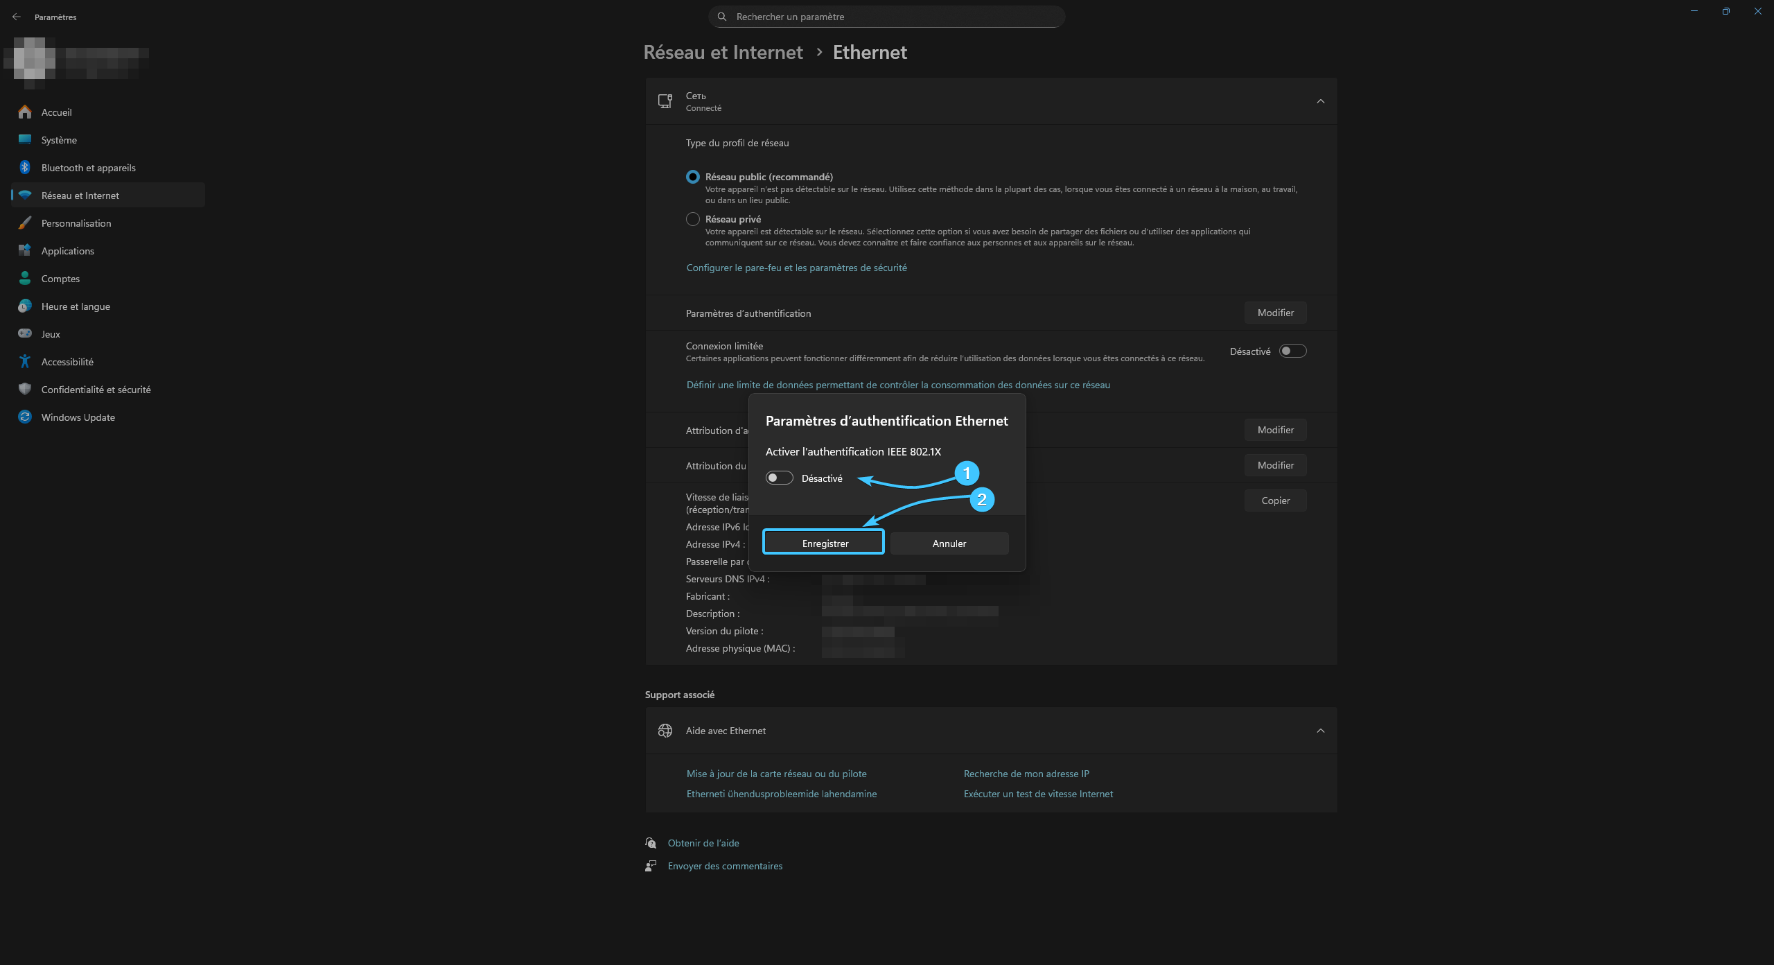Click the Enregistrer button

(x=824, y=543)
